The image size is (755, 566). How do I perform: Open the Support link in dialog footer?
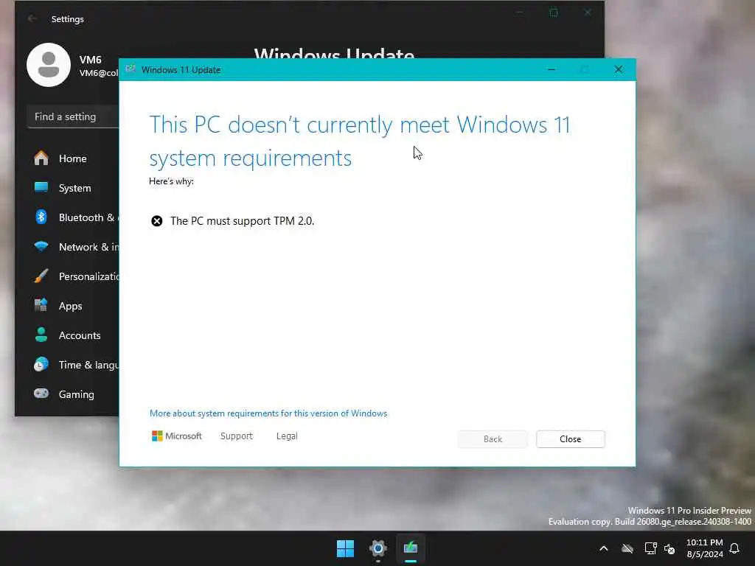coord(237,436)
